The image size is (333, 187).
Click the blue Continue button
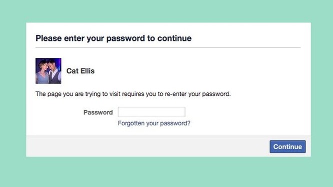tap(287, 147)
